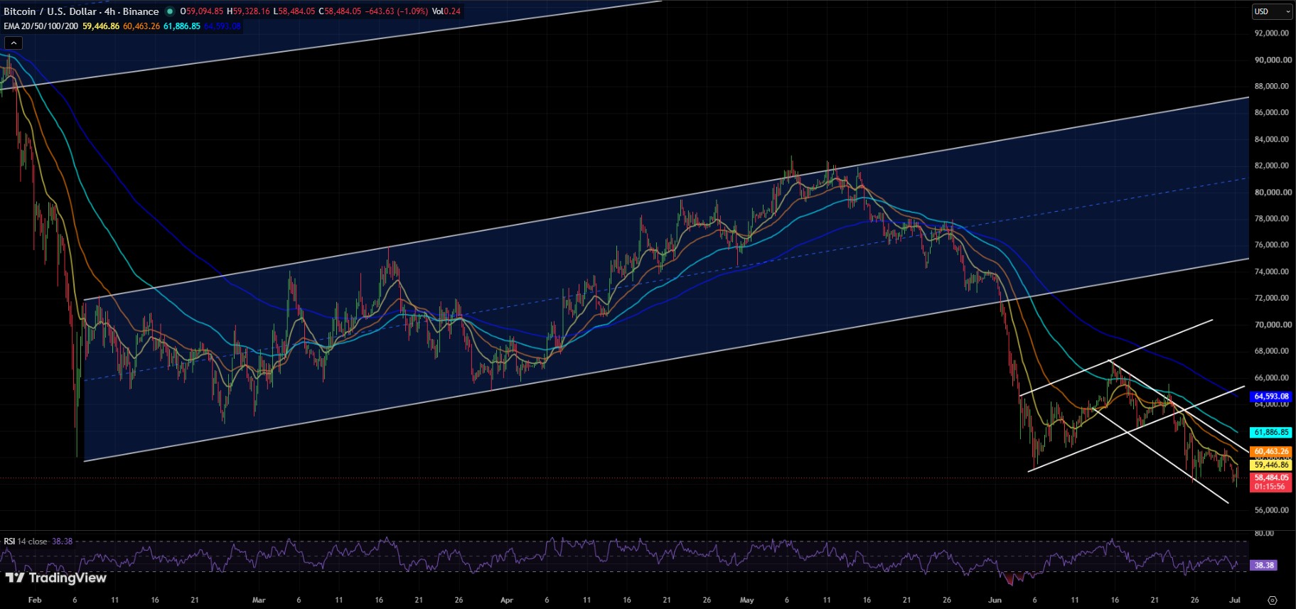Click the 66,000.00 price axis label
1296x609 pixels.
tap(1272, 377)
